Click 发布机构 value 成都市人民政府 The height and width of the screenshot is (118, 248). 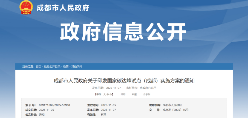pos(172,105)
